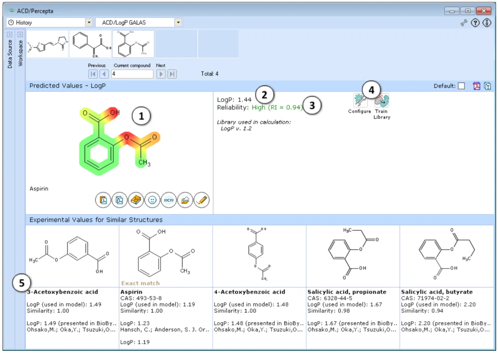Expand the History dropdown
498x353 pixels.
click(x=89, y=23)
